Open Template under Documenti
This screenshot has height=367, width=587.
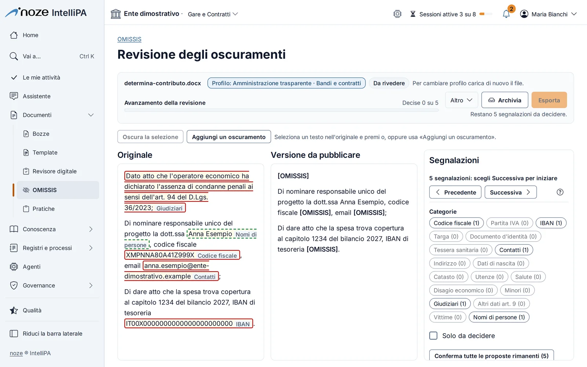[x=58, y=153]
